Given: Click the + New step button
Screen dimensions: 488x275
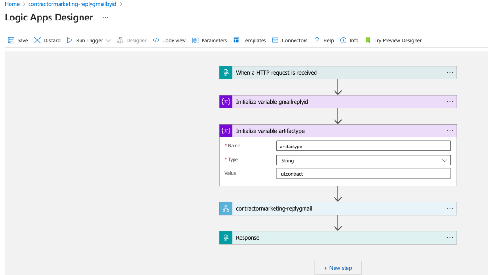Looking at the screenshot, I should point(338,268).
